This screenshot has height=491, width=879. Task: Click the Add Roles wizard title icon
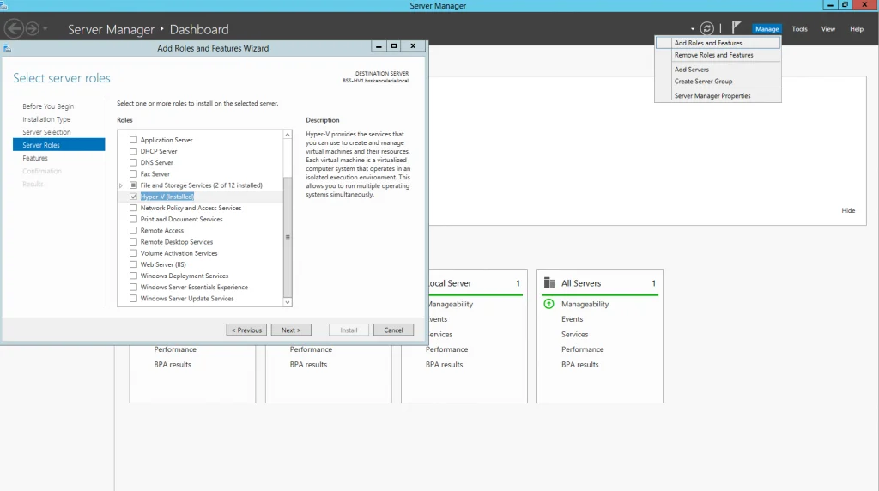pos(8,48)
